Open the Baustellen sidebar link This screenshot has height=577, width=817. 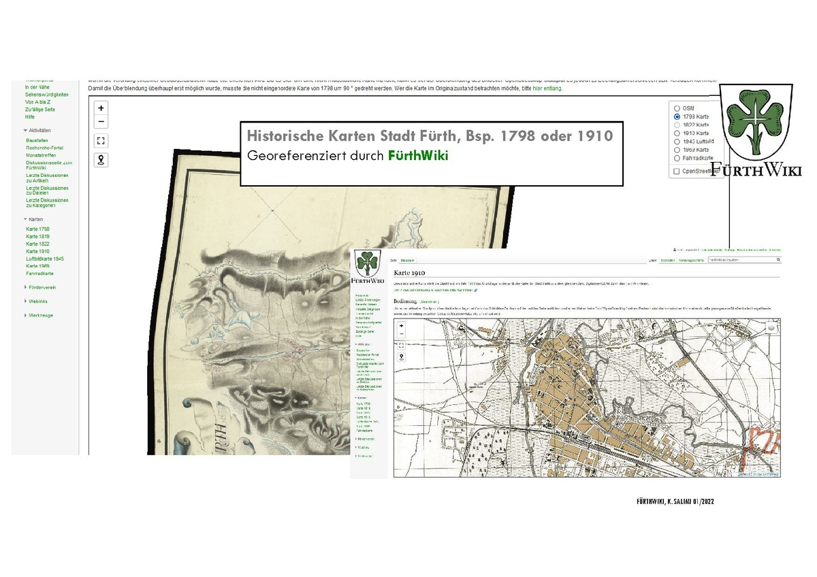pos(37,140)
